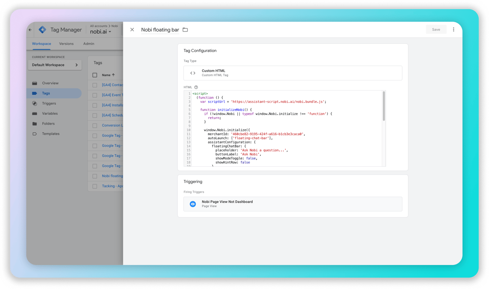Check the box for Nobi floating tag
The image size is (489, 289).
[95, 176]
